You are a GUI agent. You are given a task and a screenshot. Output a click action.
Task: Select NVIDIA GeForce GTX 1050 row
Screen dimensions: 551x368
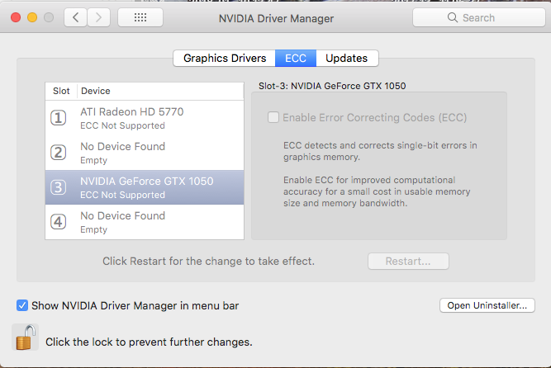[x=145, y=187]
